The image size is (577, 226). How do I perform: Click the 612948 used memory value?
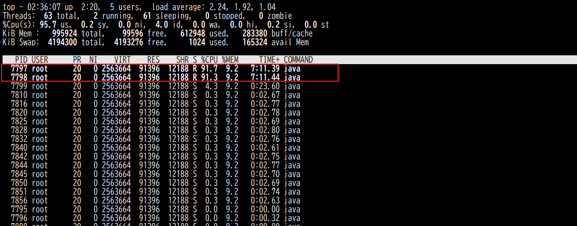click(193, 34)
